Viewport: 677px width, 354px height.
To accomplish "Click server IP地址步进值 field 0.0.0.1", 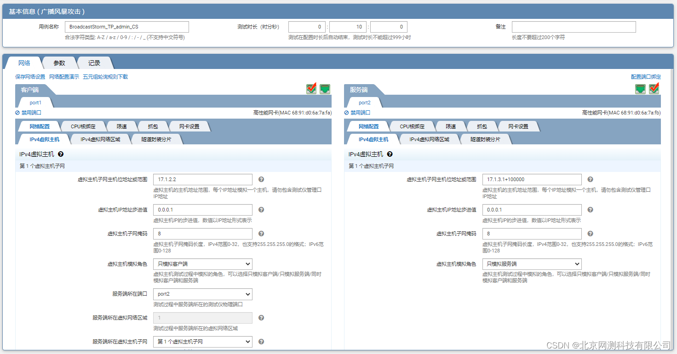I will point(532,210).
